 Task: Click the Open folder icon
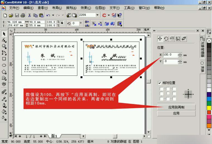point(11,15)
